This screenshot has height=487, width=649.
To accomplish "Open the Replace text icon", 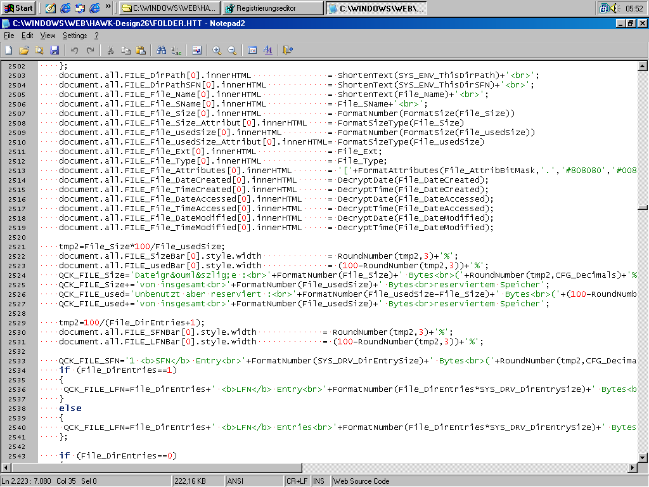I will click(177, 50).
